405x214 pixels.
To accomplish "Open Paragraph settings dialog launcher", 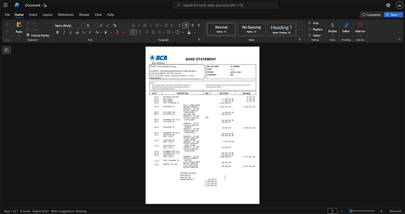I will (199, 39).
